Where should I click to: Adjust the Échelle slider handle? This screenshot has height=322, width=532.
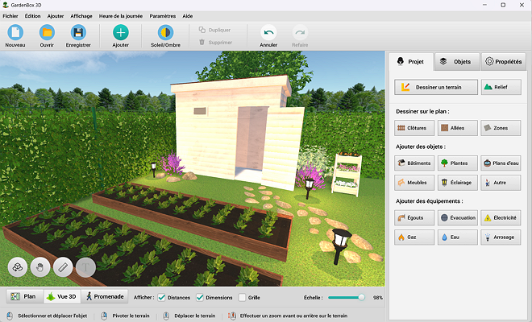tap(361, 297)
